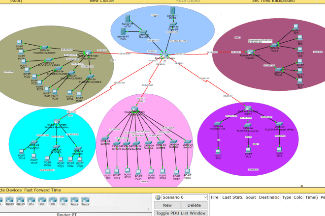Viewport: 325px width, 216px height.
Task: Click the Delete scenario button
Action: (x=194, y=205)
